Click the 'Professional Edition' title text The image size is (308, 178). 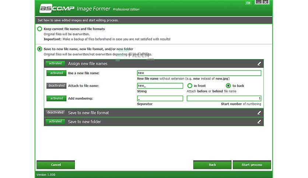[x=126, y=10]
